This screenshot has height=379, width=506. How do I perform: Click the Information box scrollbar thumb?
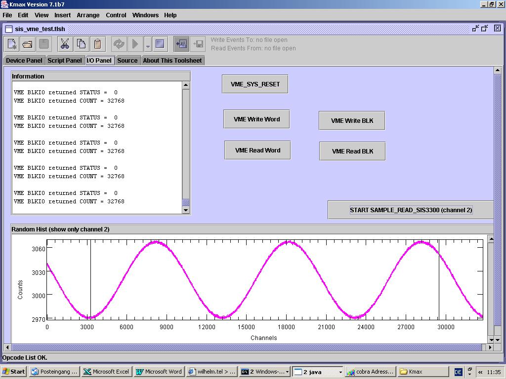click(186, 203)
